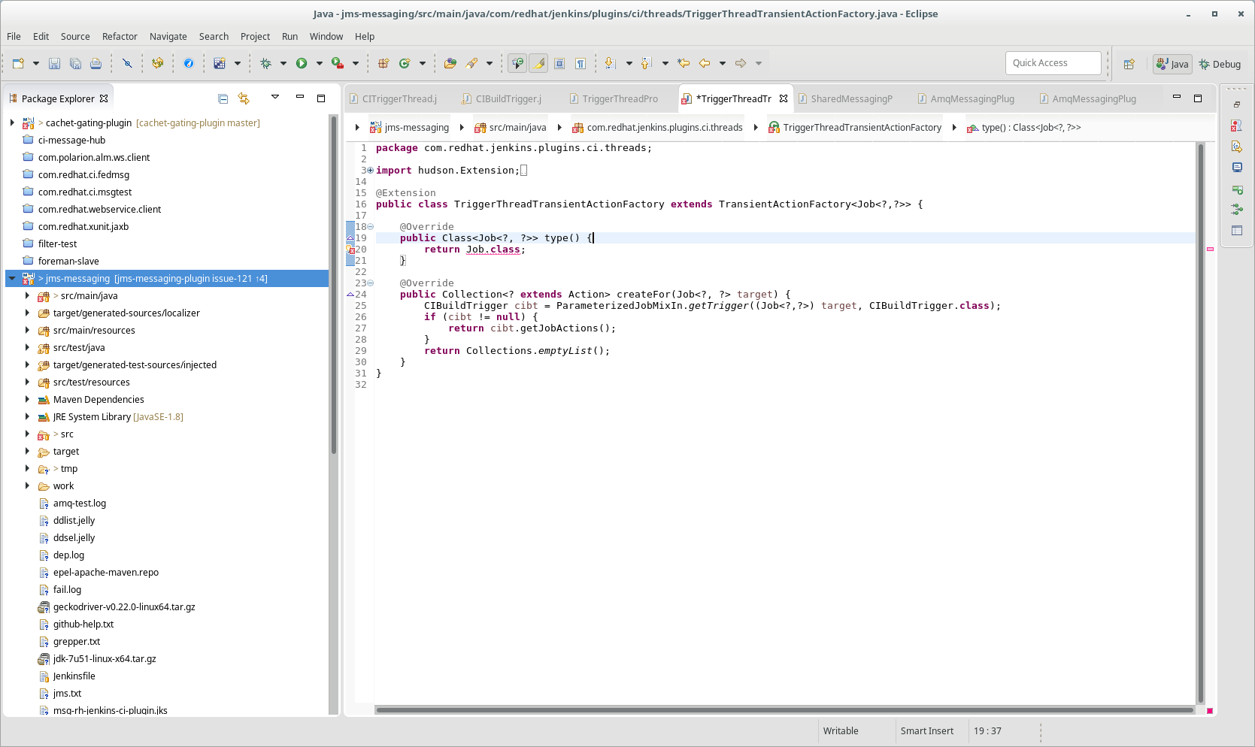Navigate forward with the right arrow icon
Screen dimensions: 1255x747
pos(741,64)
